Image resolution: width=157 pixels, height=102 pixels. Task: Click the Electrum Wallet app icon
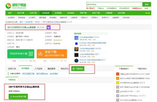(x=77, y=61)
